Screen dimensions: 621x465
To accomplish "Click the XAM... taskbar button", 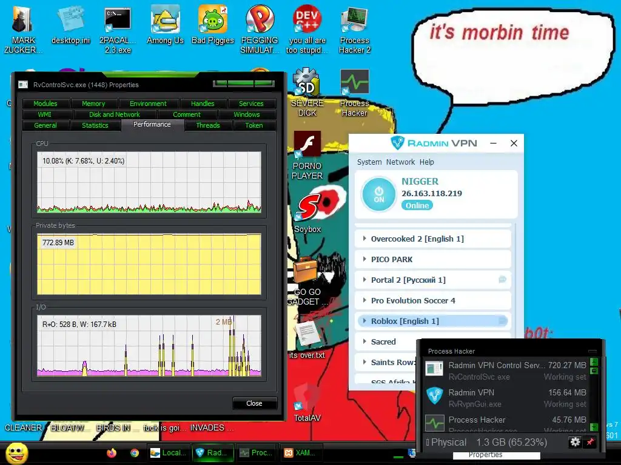I will 302,453.
